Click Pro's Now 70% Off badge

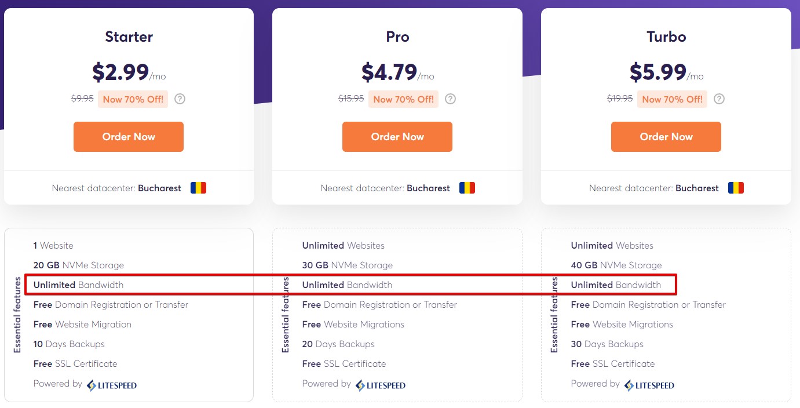click(404, 99)
